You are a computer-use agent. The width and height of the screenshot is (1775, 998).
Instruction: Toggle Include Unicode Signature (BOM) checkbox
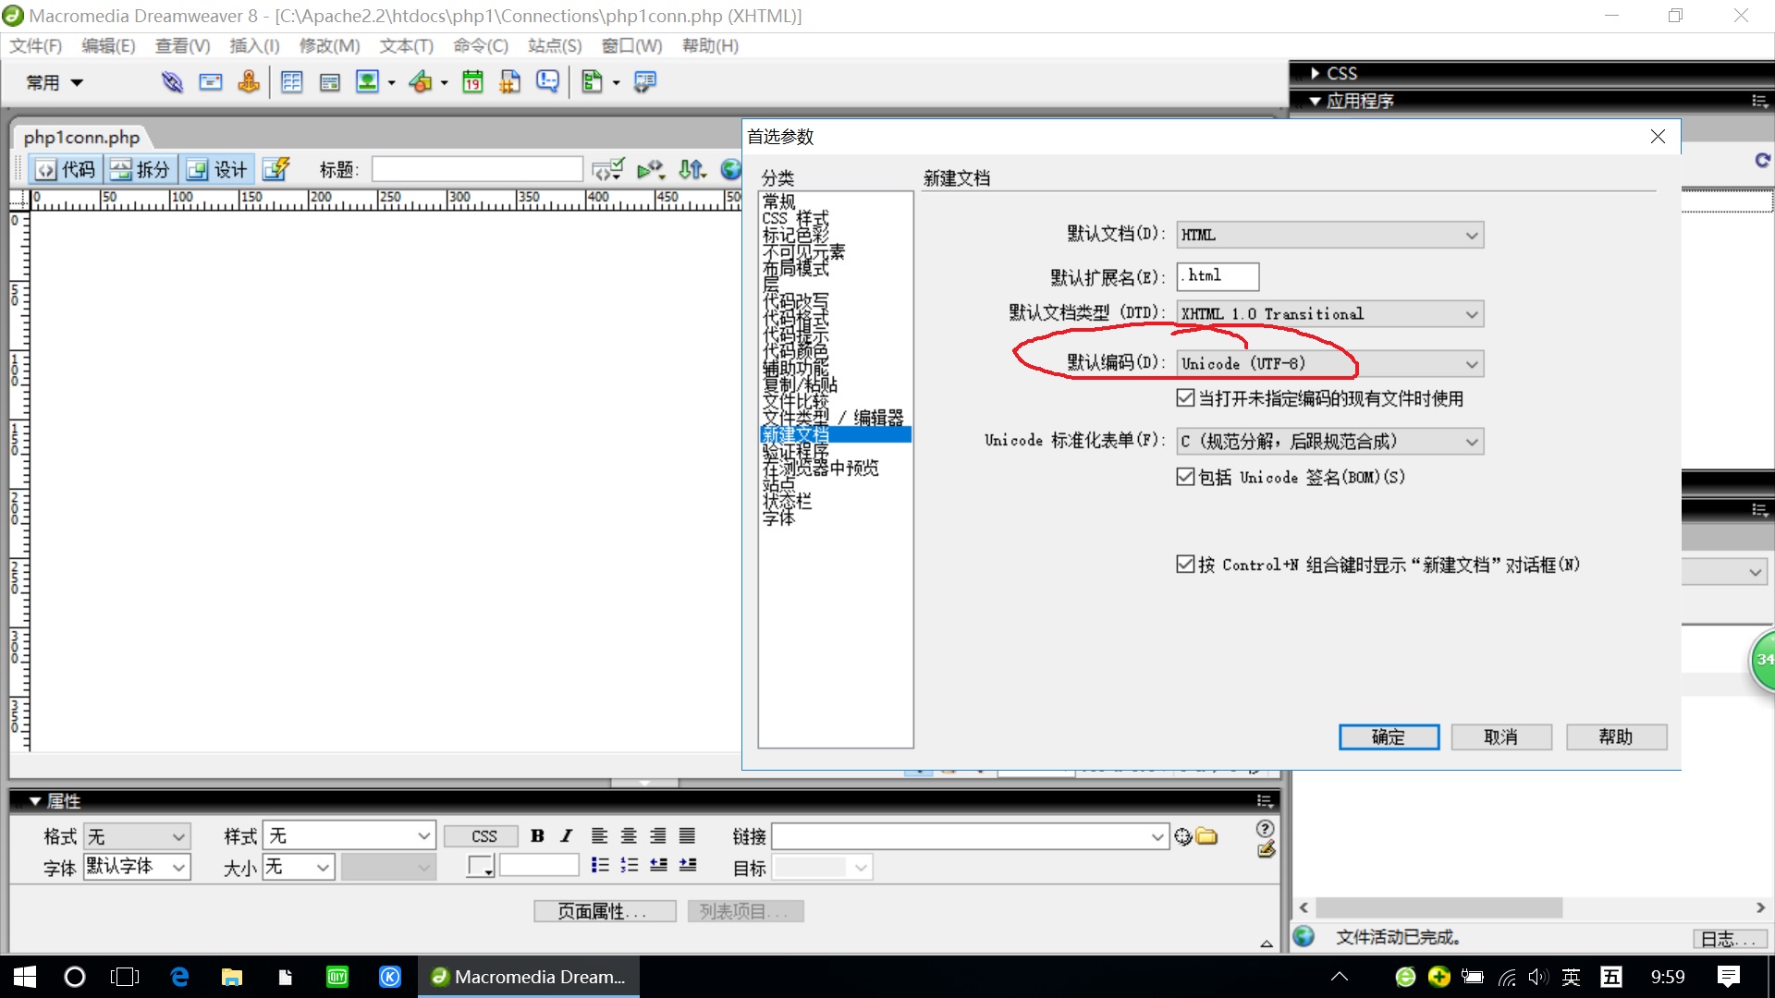(x=1185, y=477)
